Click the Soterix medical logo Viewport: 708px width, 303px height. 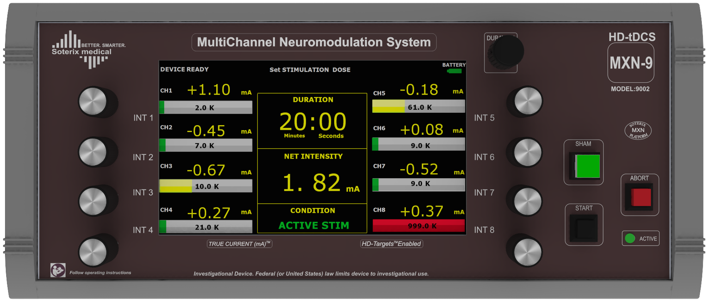89,50
